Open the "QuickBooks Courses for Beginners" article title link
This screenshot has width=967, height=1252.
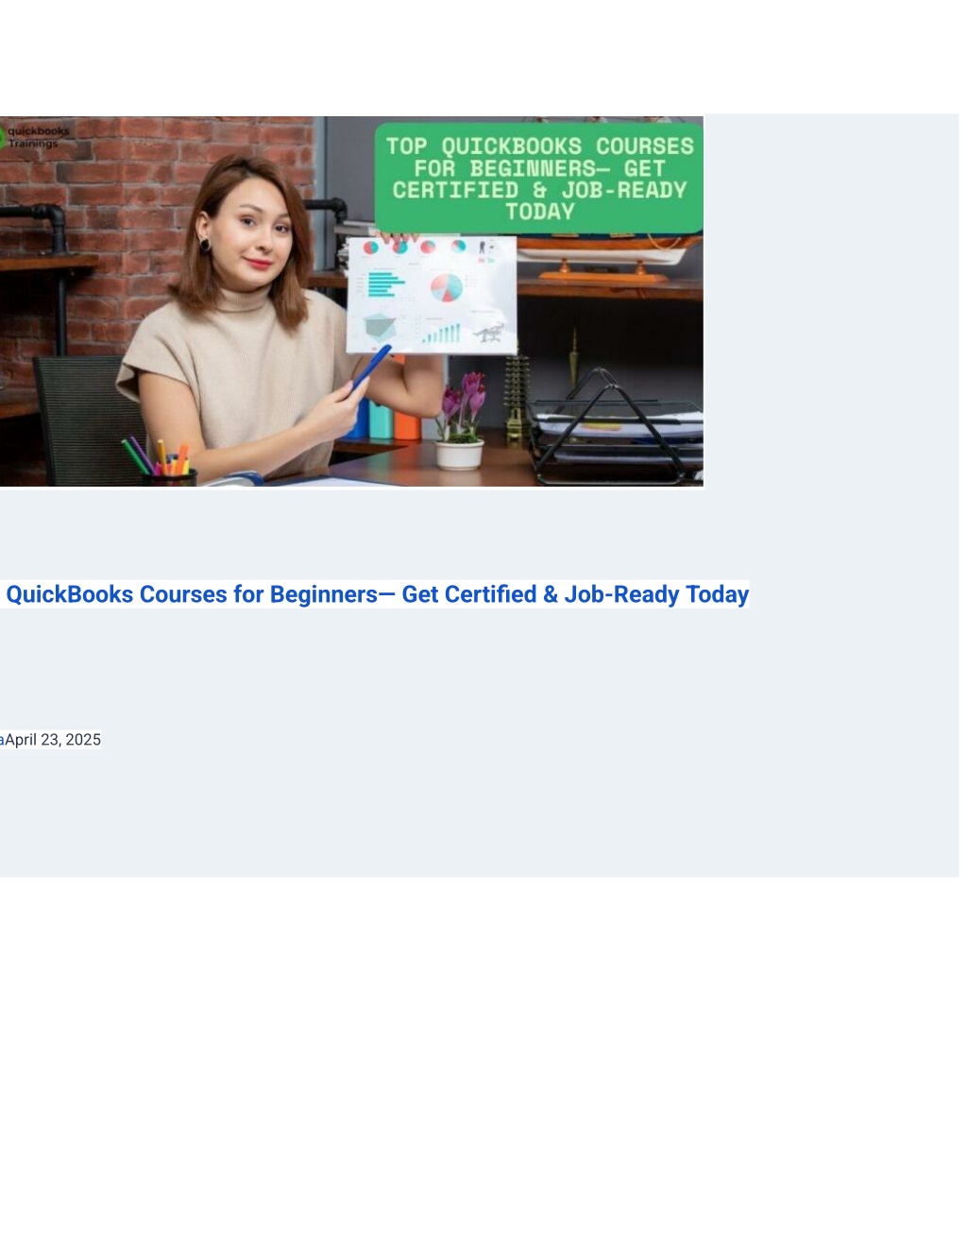pos(376,594)
